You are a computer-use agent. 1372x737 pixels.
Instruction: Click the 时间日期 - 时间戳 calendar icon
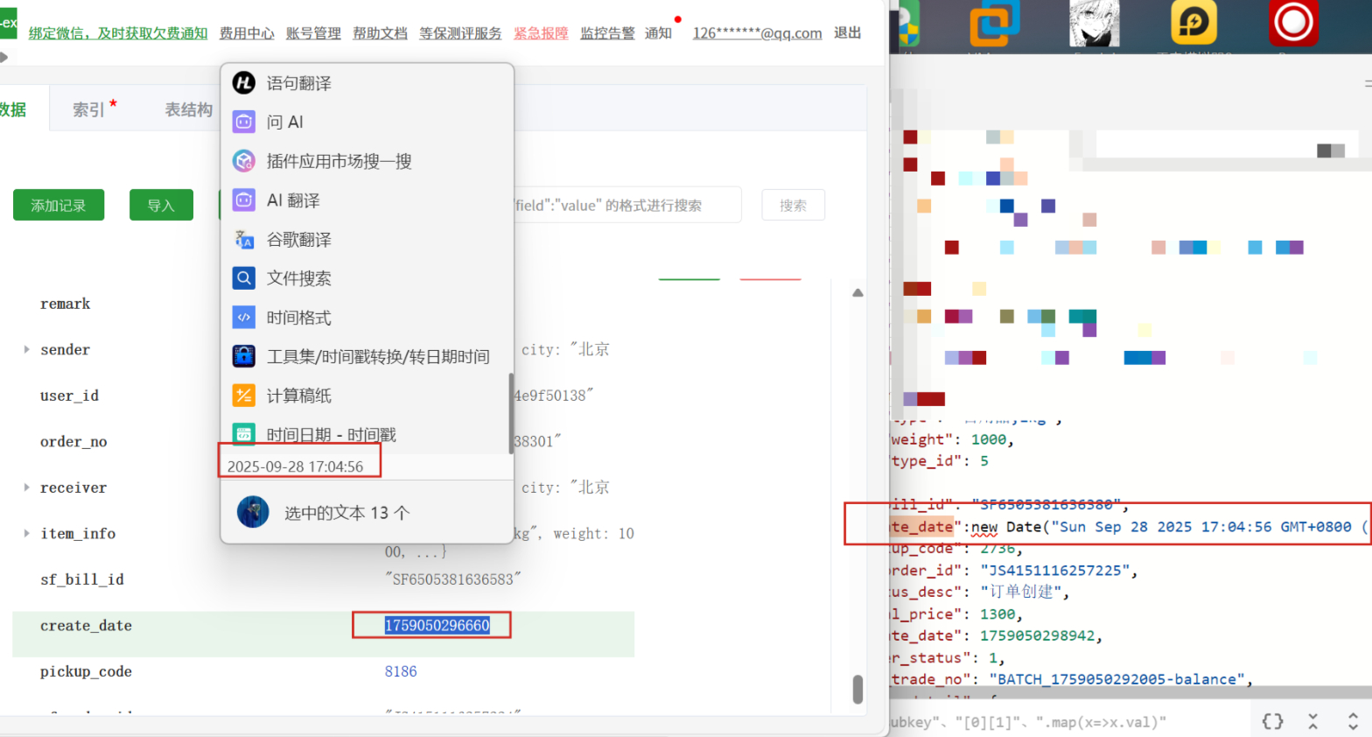243,434
